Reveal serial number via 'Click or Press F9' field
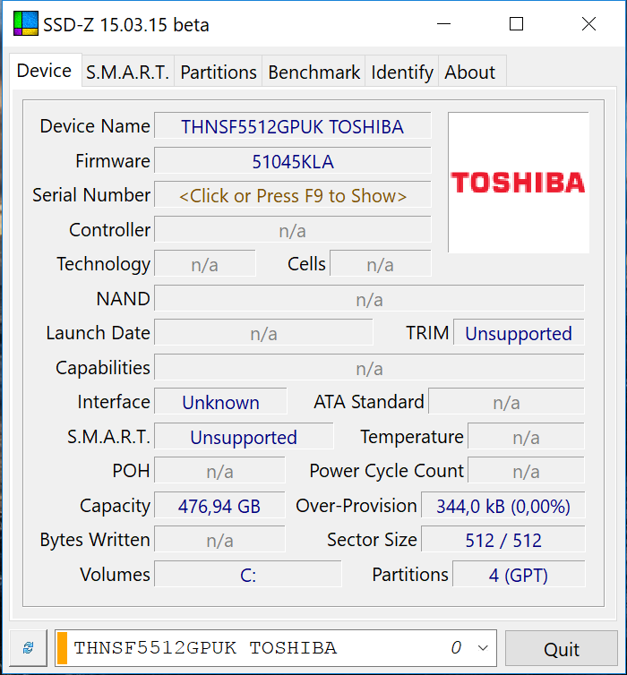Viewport: 627px width, 675px height. 293,195
